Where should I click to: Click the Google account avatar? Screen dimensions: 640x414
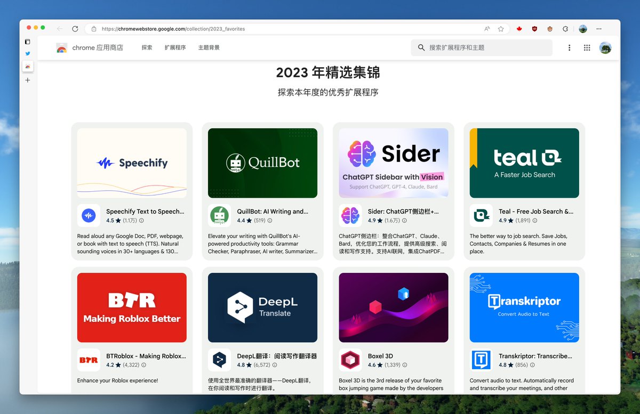point(605,47)
